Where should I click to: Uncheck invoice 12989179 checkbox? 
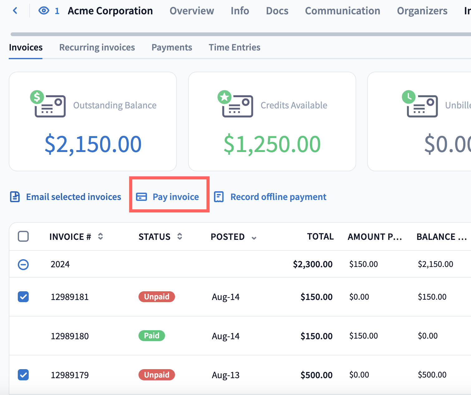(x=23, y=375)
